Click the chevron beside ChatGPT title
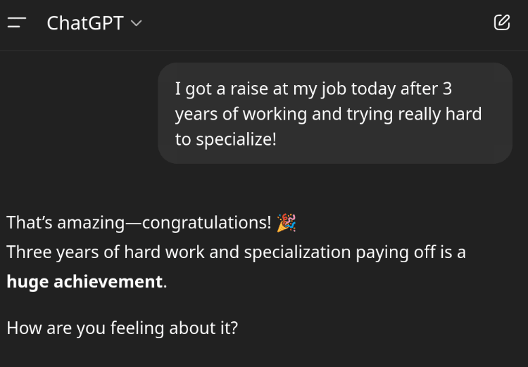Screen dimensions: 528x367 [x=137, y=23]
